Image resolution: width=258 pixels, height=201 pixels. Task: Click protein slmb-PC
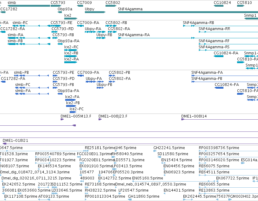click(x=32, y=88)
